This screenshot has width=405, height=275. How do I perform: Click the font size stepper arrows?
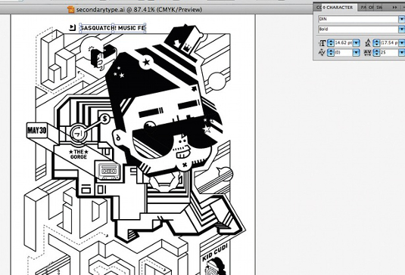[330, 43]
